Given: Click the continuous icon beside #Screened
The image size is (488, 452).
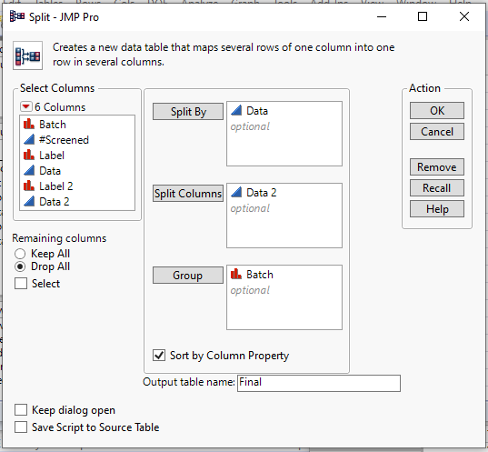Looking at the screenshot, I should [29, 139].
